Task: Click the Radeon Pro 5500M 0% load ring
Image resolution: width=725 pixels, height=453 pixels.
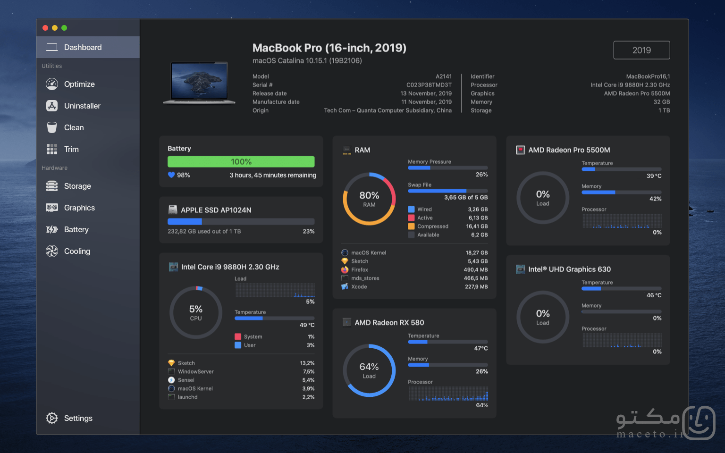Action: [543, 198]
